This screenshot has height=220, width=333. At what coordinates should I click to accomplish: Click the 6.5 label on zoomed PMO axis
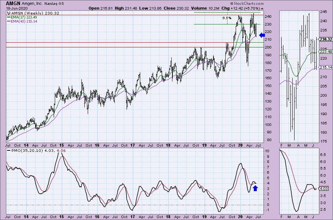coord(323,155)
